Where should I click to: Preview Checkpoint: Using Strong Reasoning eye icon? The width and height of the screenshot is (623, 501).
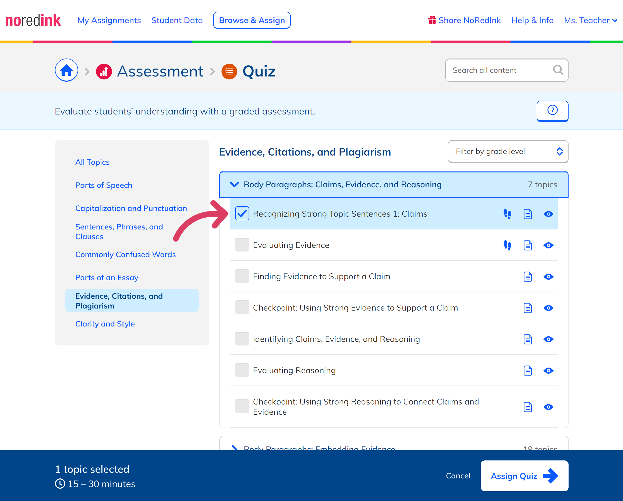click(548, 407)
